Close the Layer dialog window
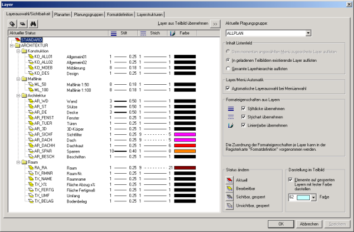This screenshot has height=232, width=354. pos(349,4)
